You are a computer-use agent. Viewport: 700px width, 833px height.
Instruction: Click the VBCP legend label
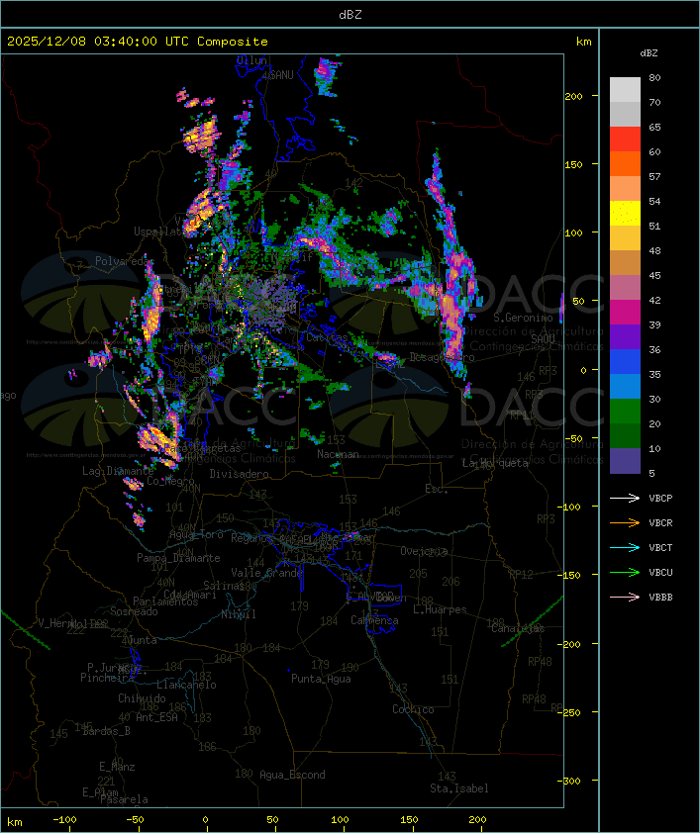click(660, 499)
